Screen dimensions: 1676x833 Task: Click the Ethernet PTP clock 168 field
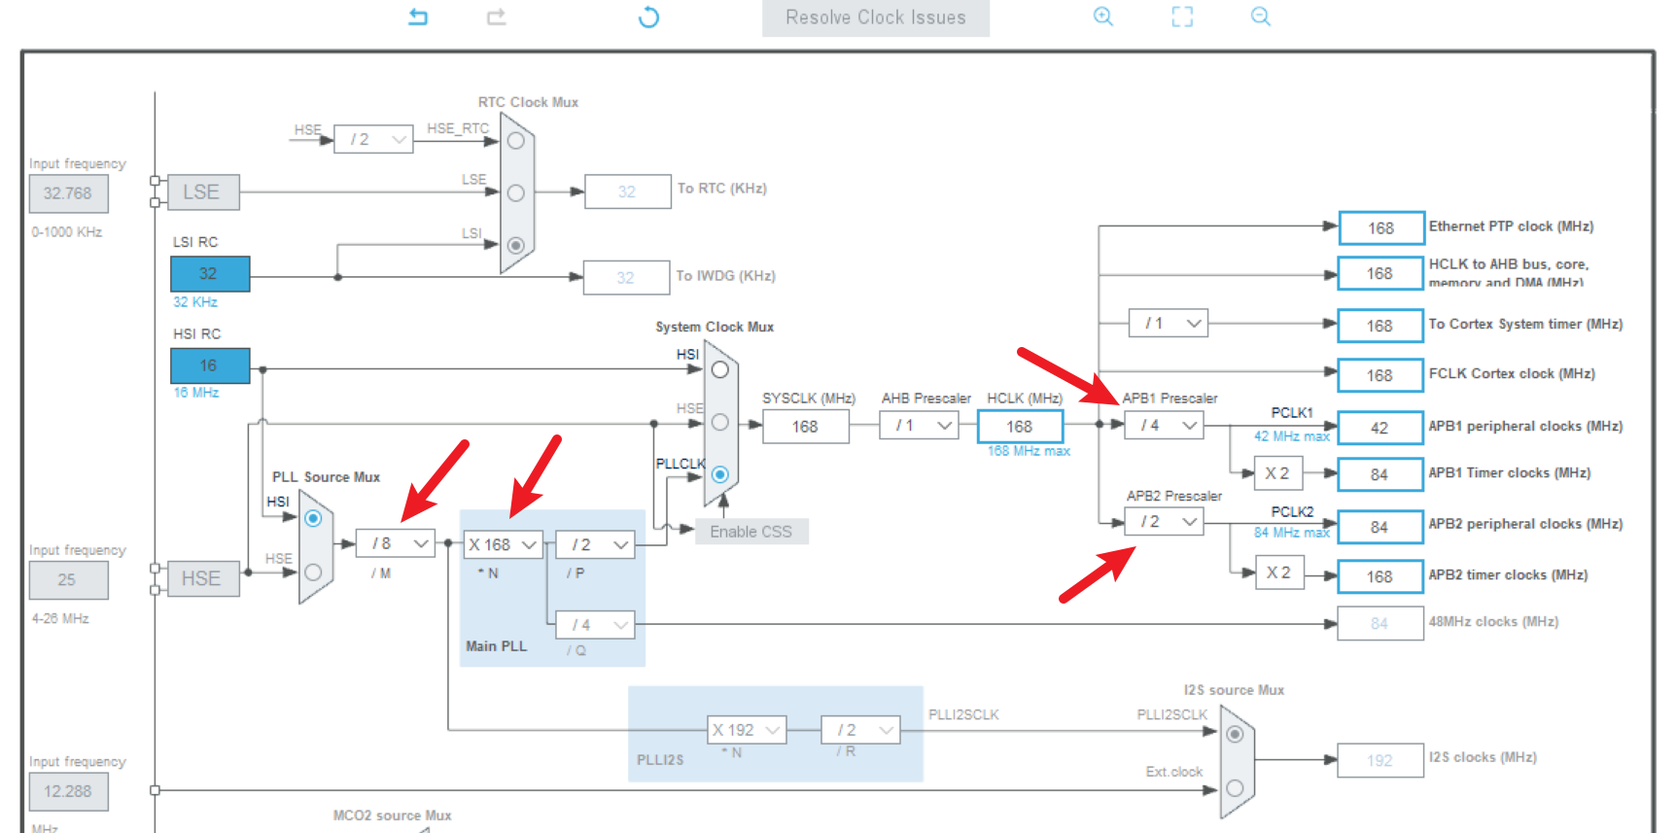(x=1381, y=227)
